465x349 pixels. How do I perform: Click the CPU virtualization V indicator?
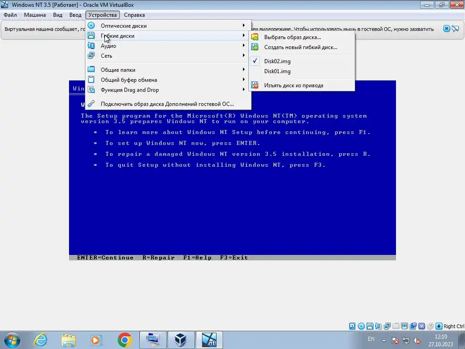coord(422,326)
